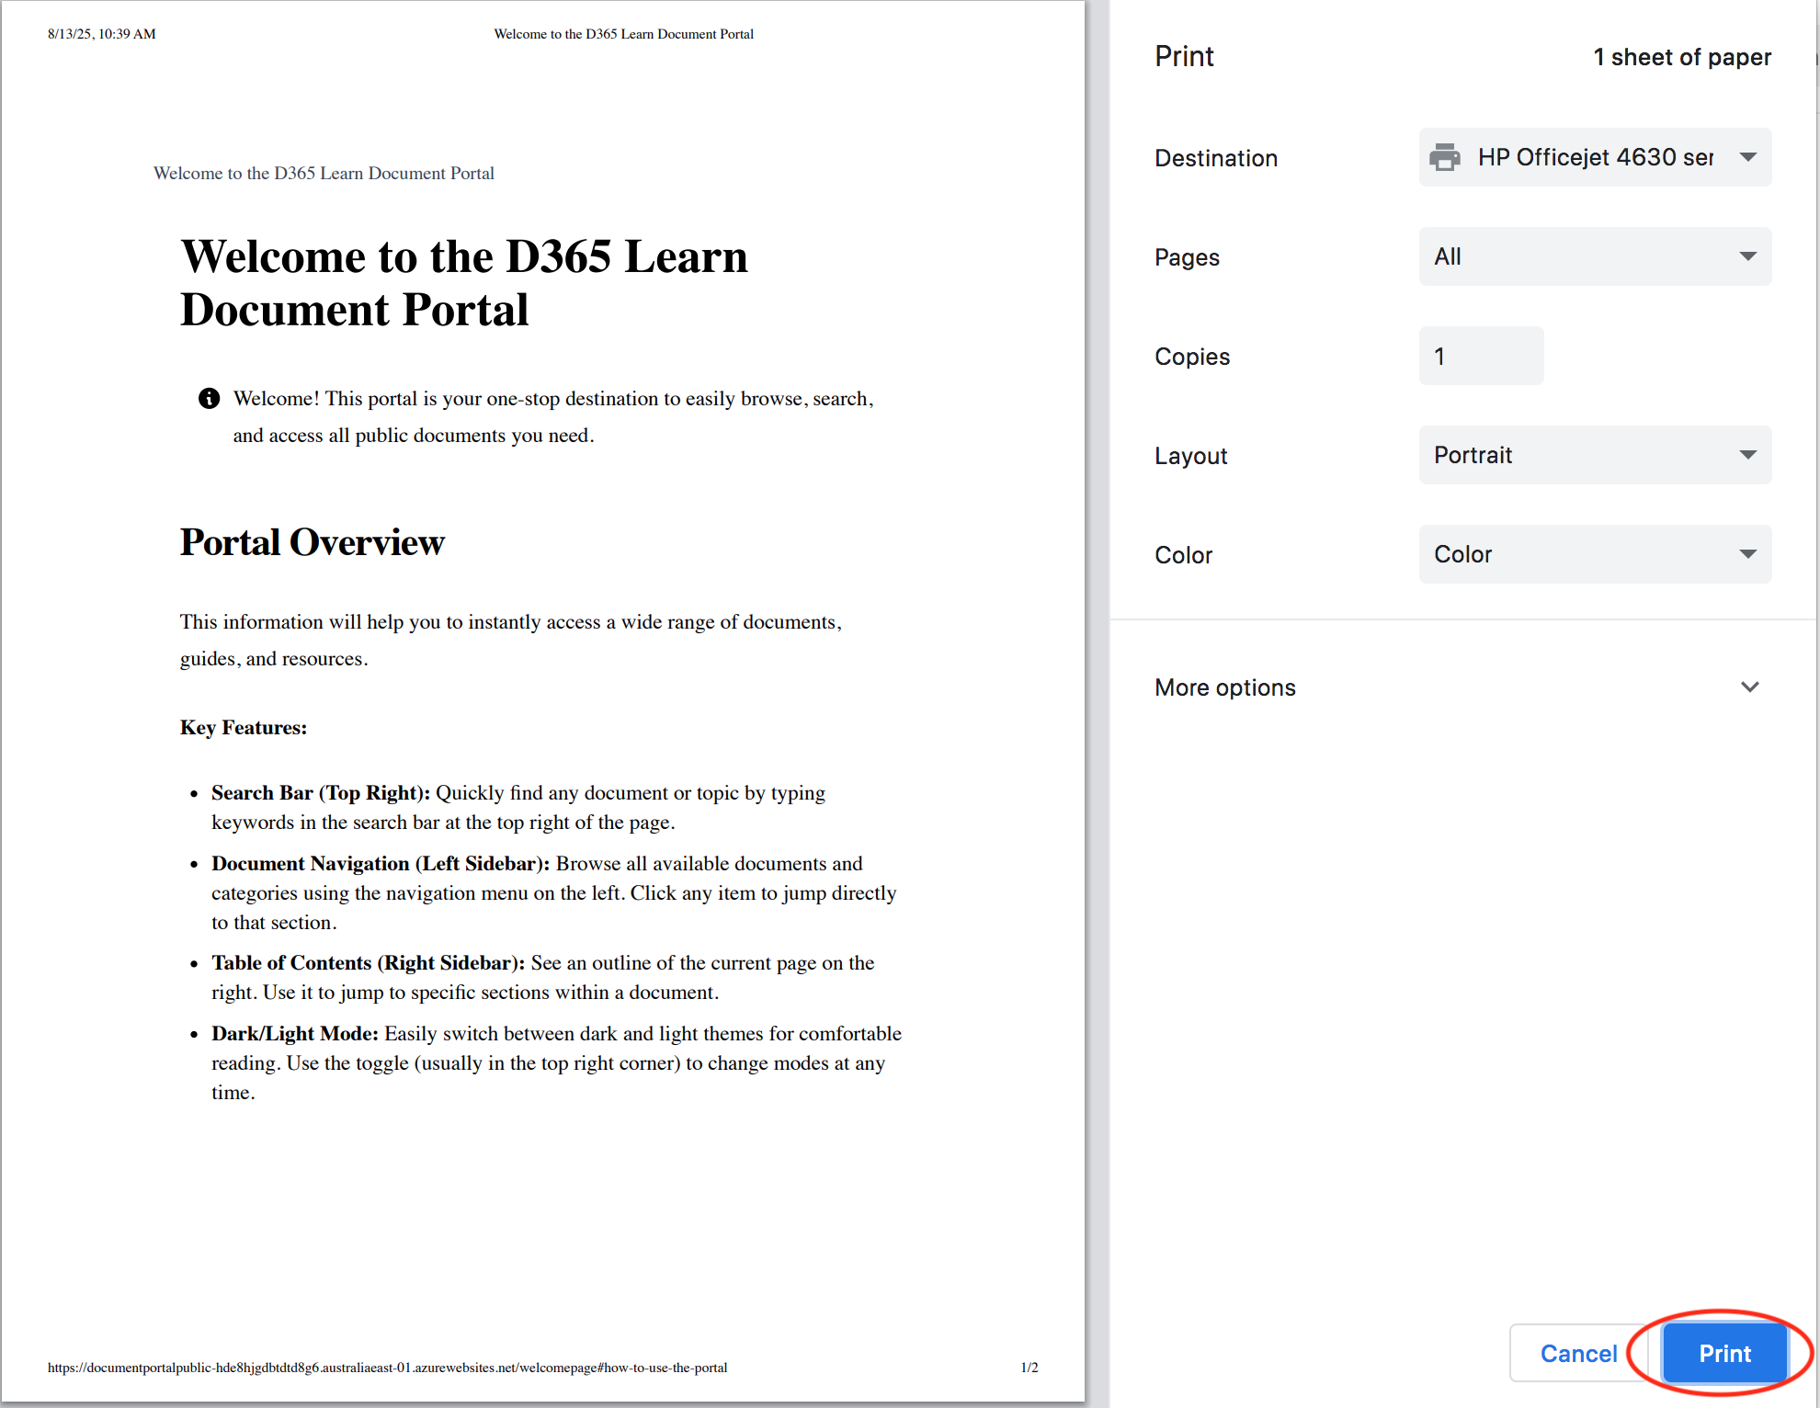Click the 'Search Bar (Top Right):' bullet text
This screenshot has width=1820, height=1408.
(321, 792)
